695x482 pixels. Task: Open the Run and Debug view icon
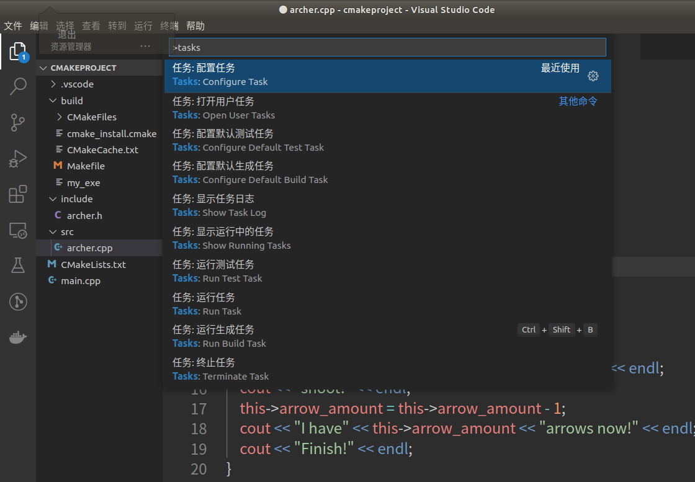point(18,159)
